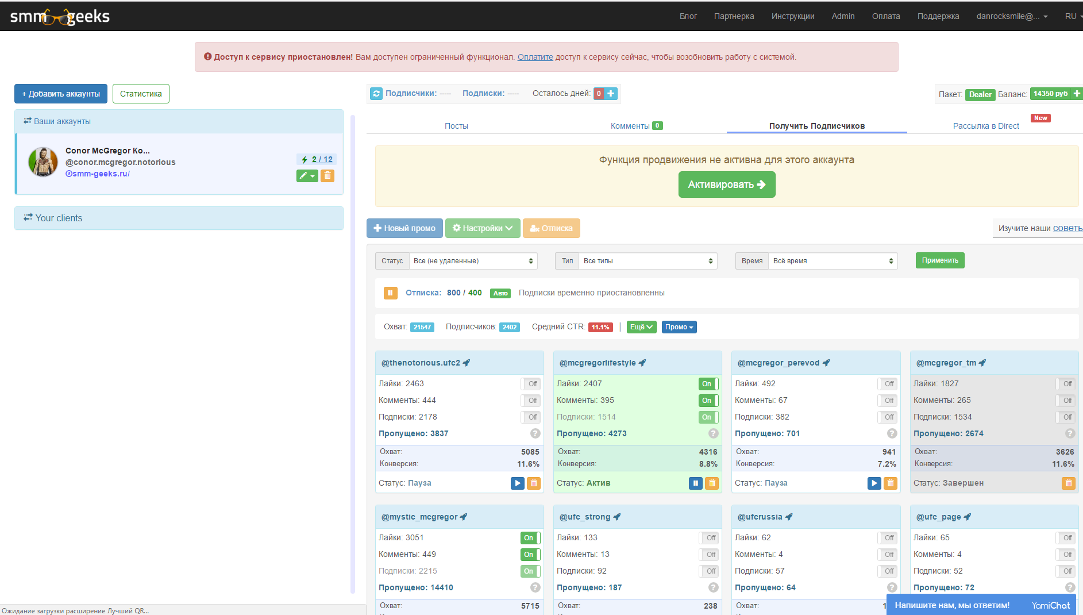
Task: Resume @mcgregor_perevod promo with play icon
Action: (874, 483)
